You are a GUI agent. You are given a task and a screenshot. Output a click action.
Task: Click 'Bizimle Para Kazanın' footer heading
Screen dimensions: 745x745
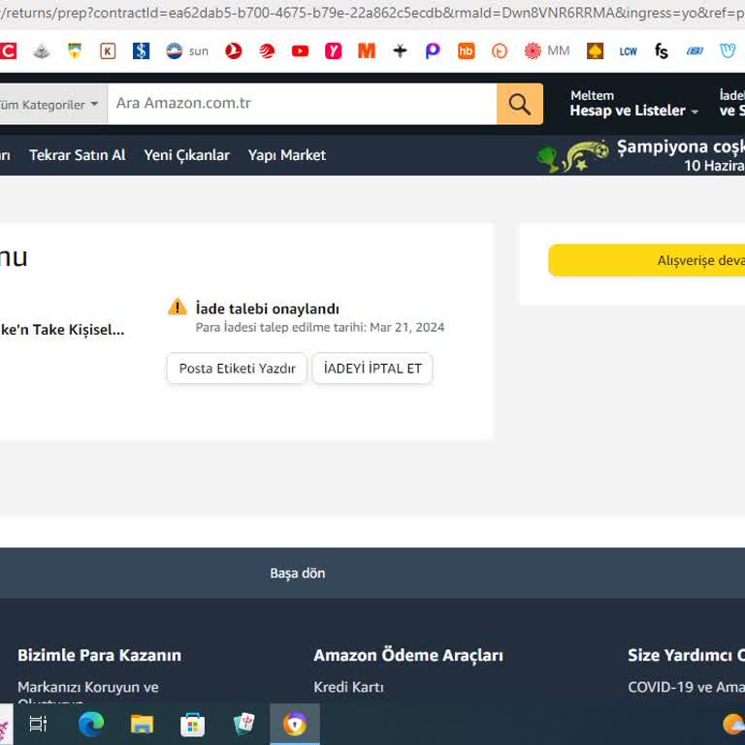click(99, 655)
